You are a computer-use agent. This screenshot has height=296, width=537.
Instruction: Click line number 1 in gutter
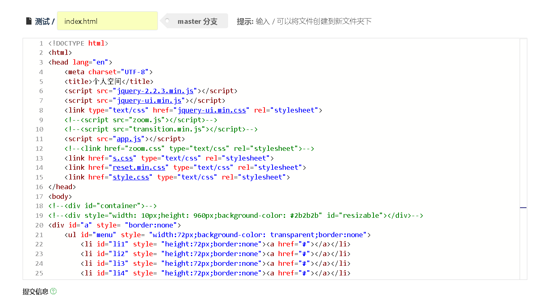tap(41, 43)
